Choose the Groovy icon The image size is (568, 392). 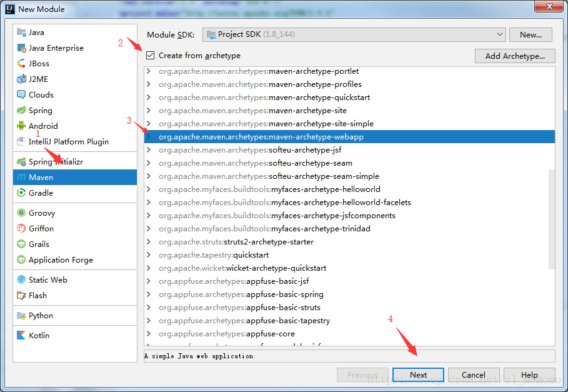pos(21,213)
